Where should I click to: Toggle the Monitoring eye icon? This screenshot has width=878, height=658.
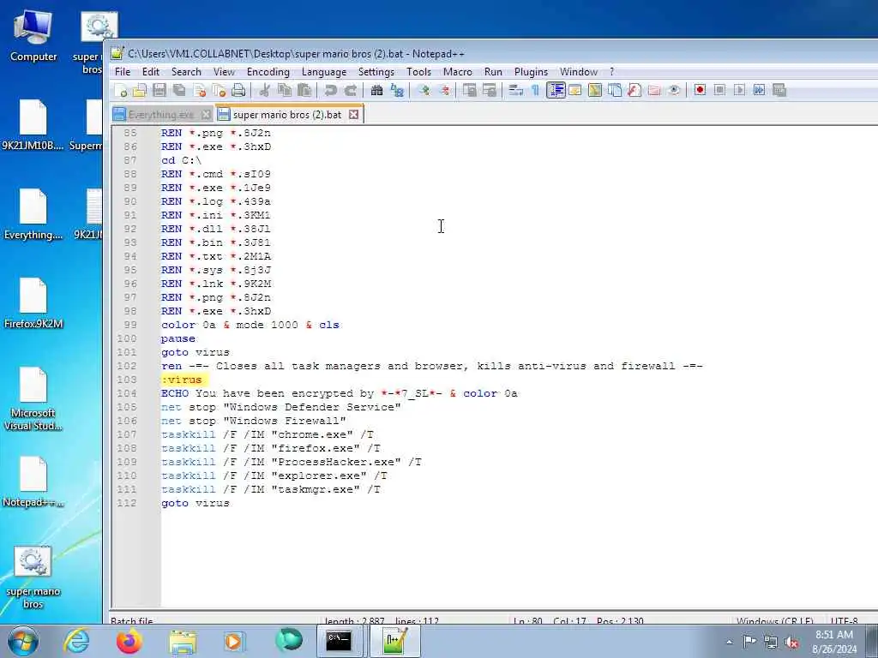pyautogui.click(x=674, y=90)
